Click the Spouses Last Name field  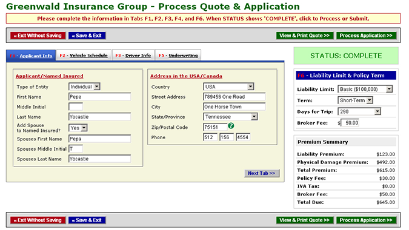click(99, 159)
